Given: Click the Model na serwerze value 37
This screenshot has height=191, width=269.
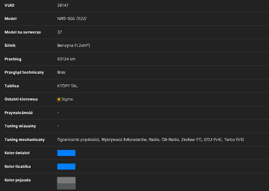Looking at the screenshot, I should point(59,32).
